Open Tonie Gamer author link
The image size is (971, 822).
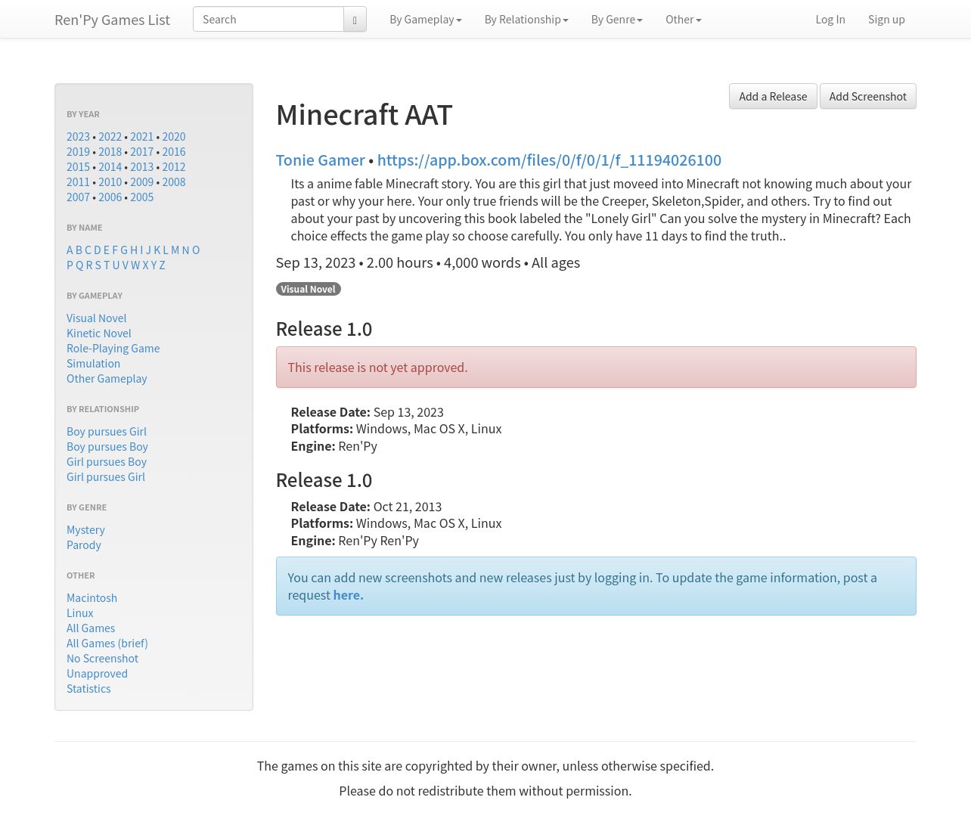coord(321,160)
